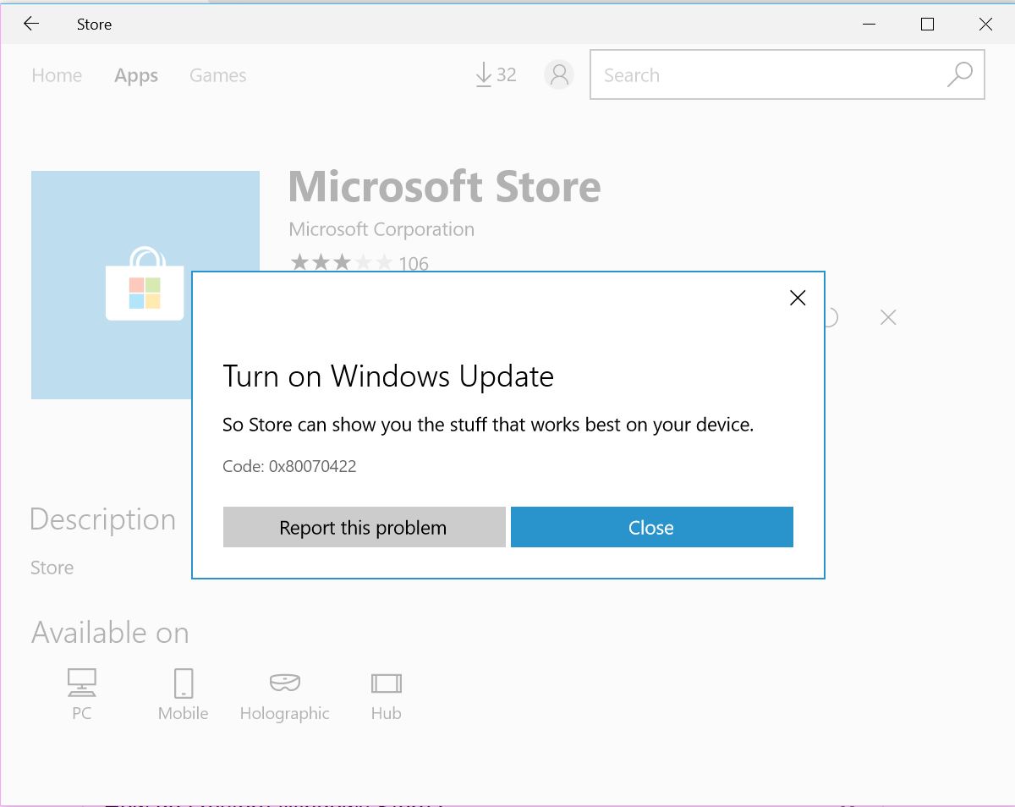The image size is (1015, 807).
Task: Open the Home tab
Action: click(x=57, y=75)
